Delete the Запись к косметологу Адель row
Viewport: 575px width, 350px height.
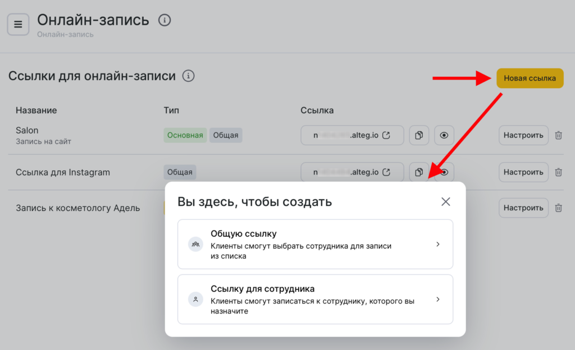click(x=558, y=208)
